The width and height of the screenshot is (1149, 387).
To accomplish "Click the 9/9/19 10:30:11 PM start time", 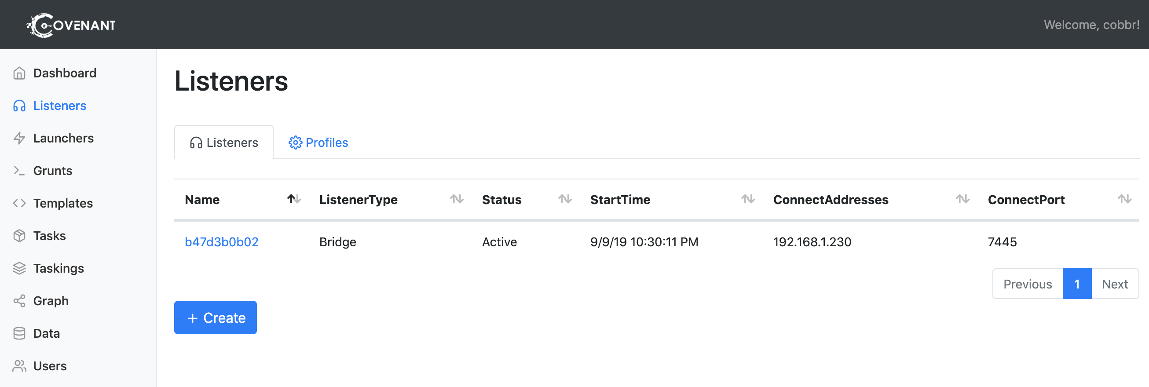I will coord(644,242).
